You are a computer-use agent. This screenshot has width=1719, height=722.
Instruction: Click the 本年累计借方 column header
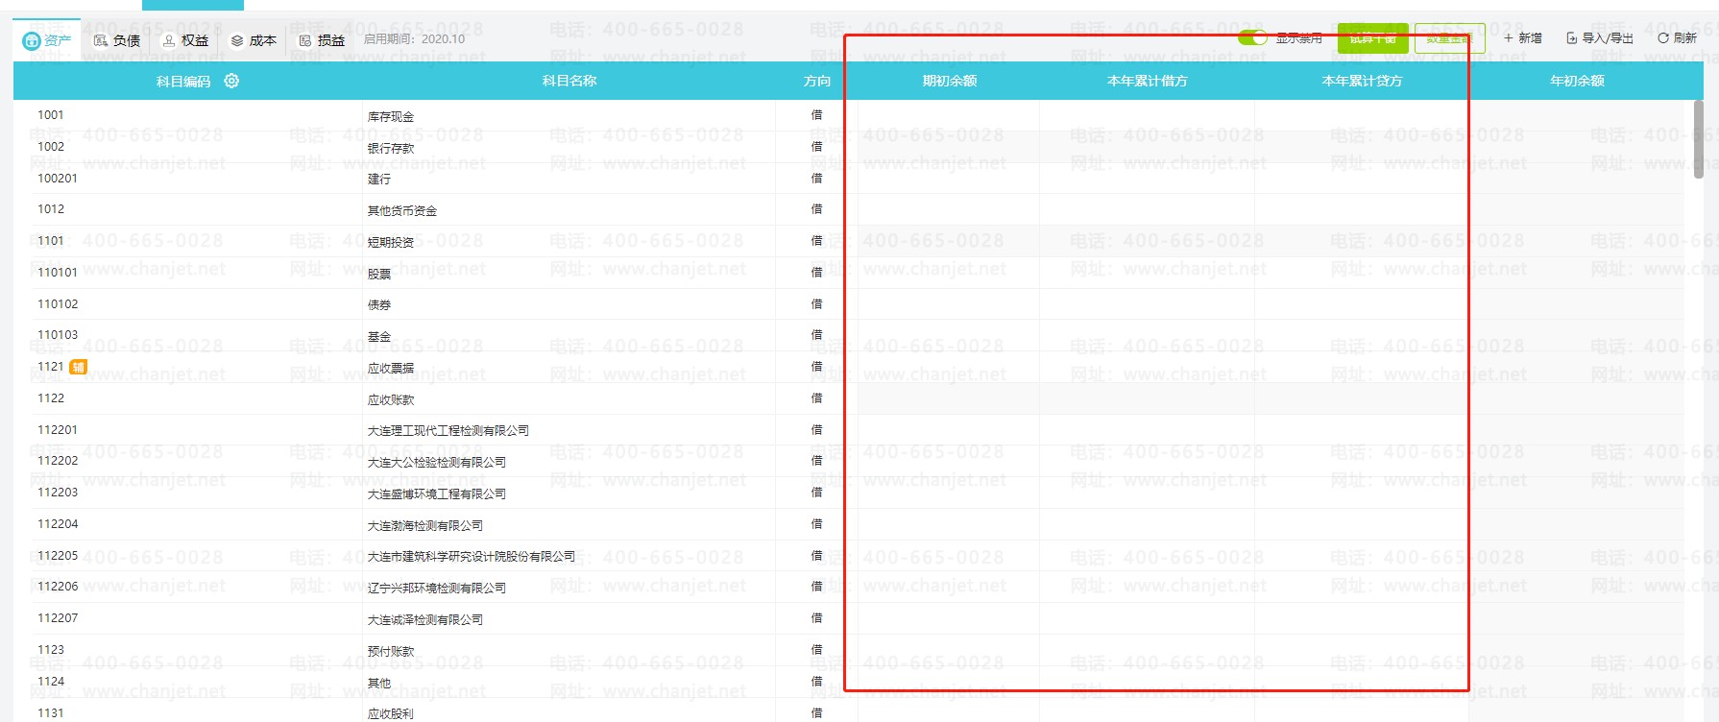(1148, 81)
